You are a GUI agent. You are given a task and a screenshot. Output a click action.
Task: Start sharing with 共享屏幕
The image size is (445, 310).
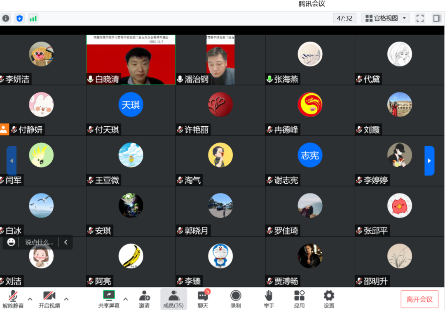tap(109, 299)
